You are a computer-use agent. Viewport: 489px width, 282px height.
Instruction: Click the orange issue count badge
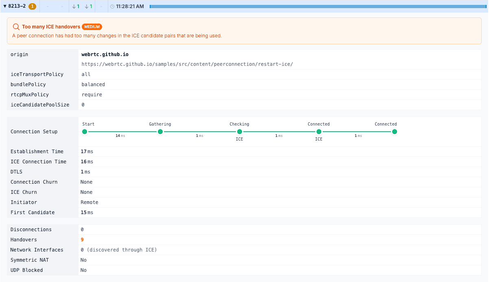32,7
